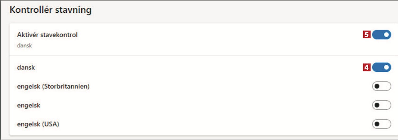Select the Aktivér stavekontrol label text
This screenshot has width=398, height=140.
(47, 35)
